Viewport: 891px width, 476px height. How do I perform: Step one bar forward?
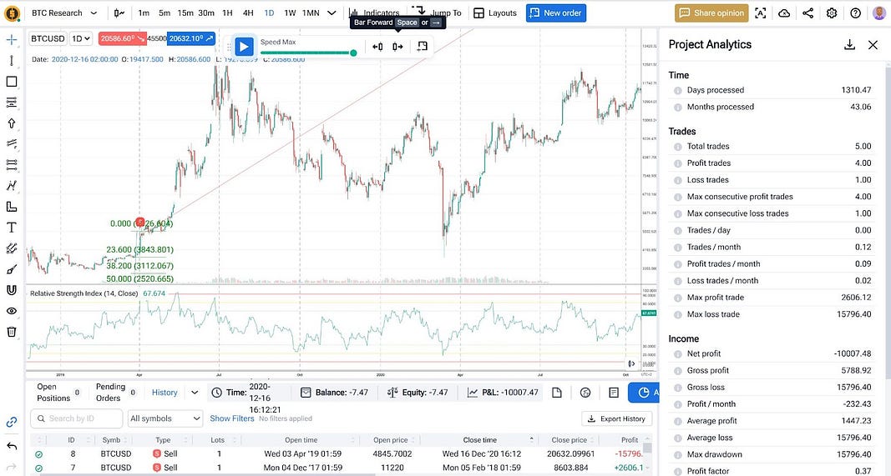click(397, 47)
